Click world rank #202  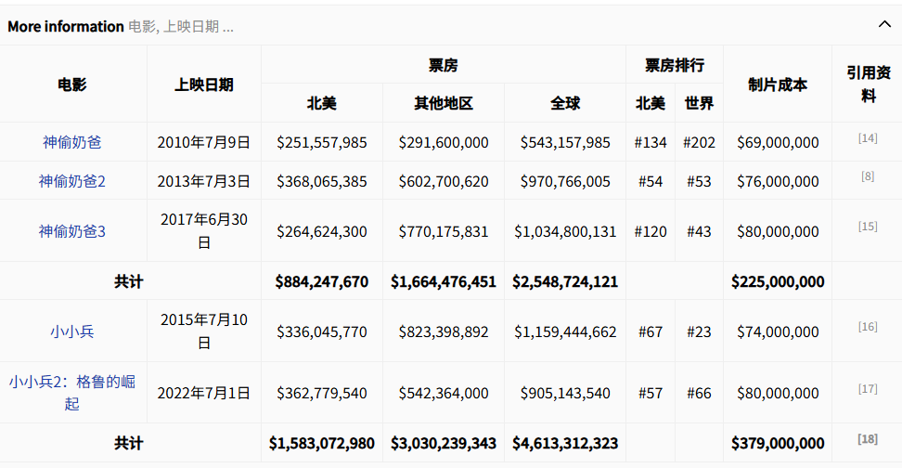click(699, 143)
